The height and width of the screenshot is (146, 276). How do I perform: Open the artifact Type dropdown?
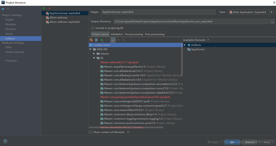pos(251,12)
